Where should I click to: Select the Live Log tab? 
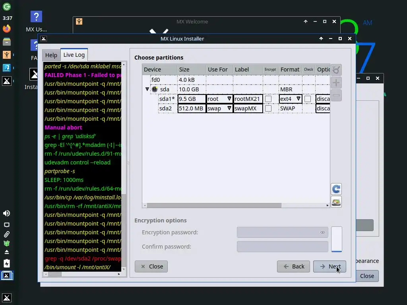coord(74,55)
